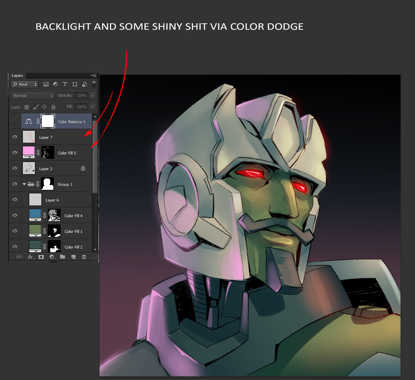Click mask link chain on Group 1

[38, 184]
